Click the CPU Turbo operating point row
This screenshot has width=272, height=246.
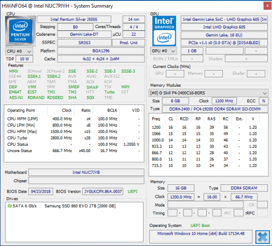74,138
